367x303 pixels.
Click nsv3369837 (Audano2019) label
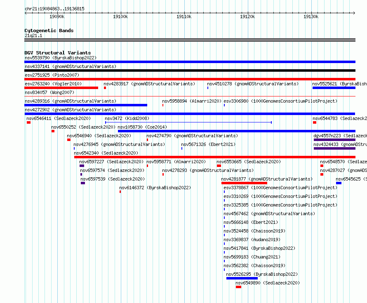point(252,240)
